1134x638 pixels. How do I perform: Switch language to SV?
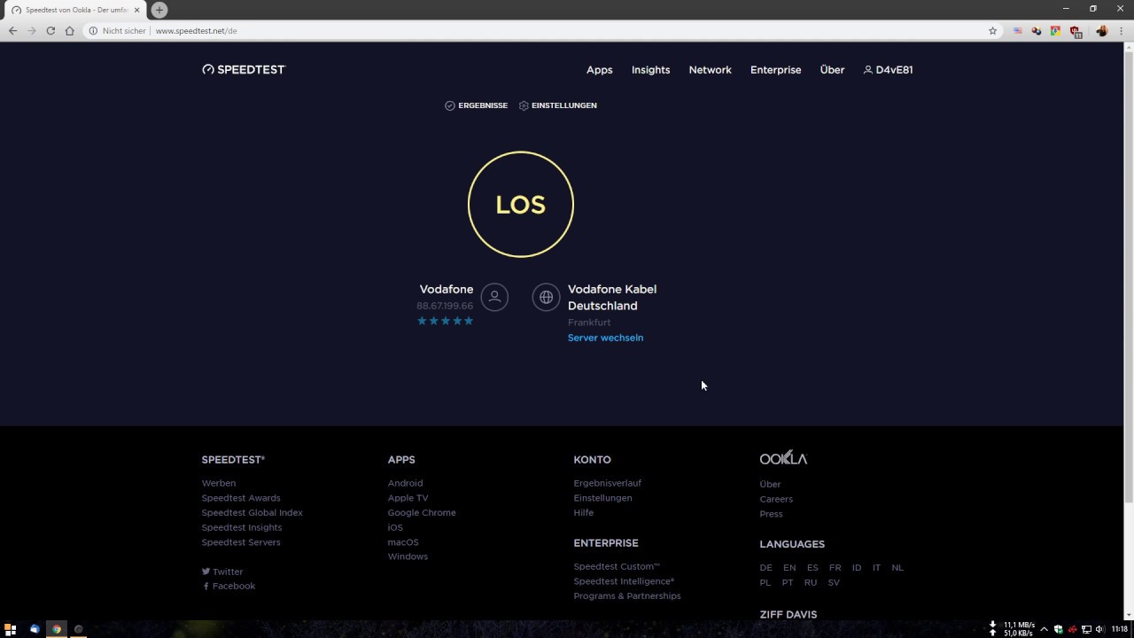(x=834, y=582)
